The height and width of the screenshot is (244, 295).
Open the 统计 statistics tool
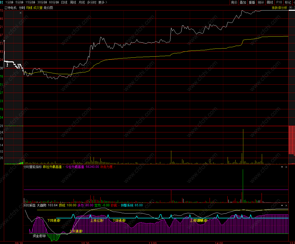(261, 2)
